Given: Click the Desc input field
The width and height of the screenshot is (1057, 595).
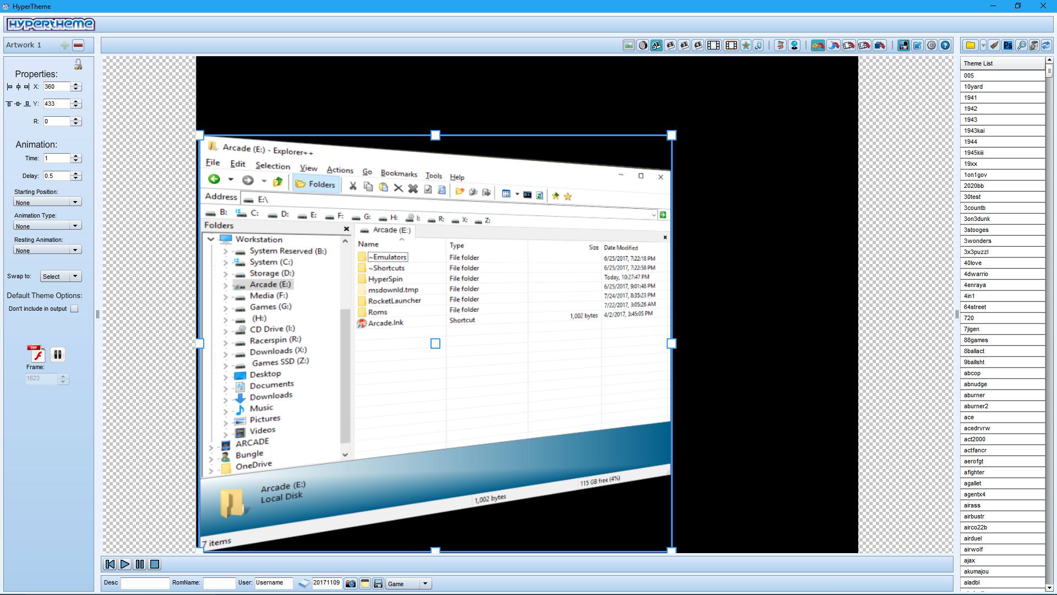Looking at the screenshot, I should (x=145, y=583).
